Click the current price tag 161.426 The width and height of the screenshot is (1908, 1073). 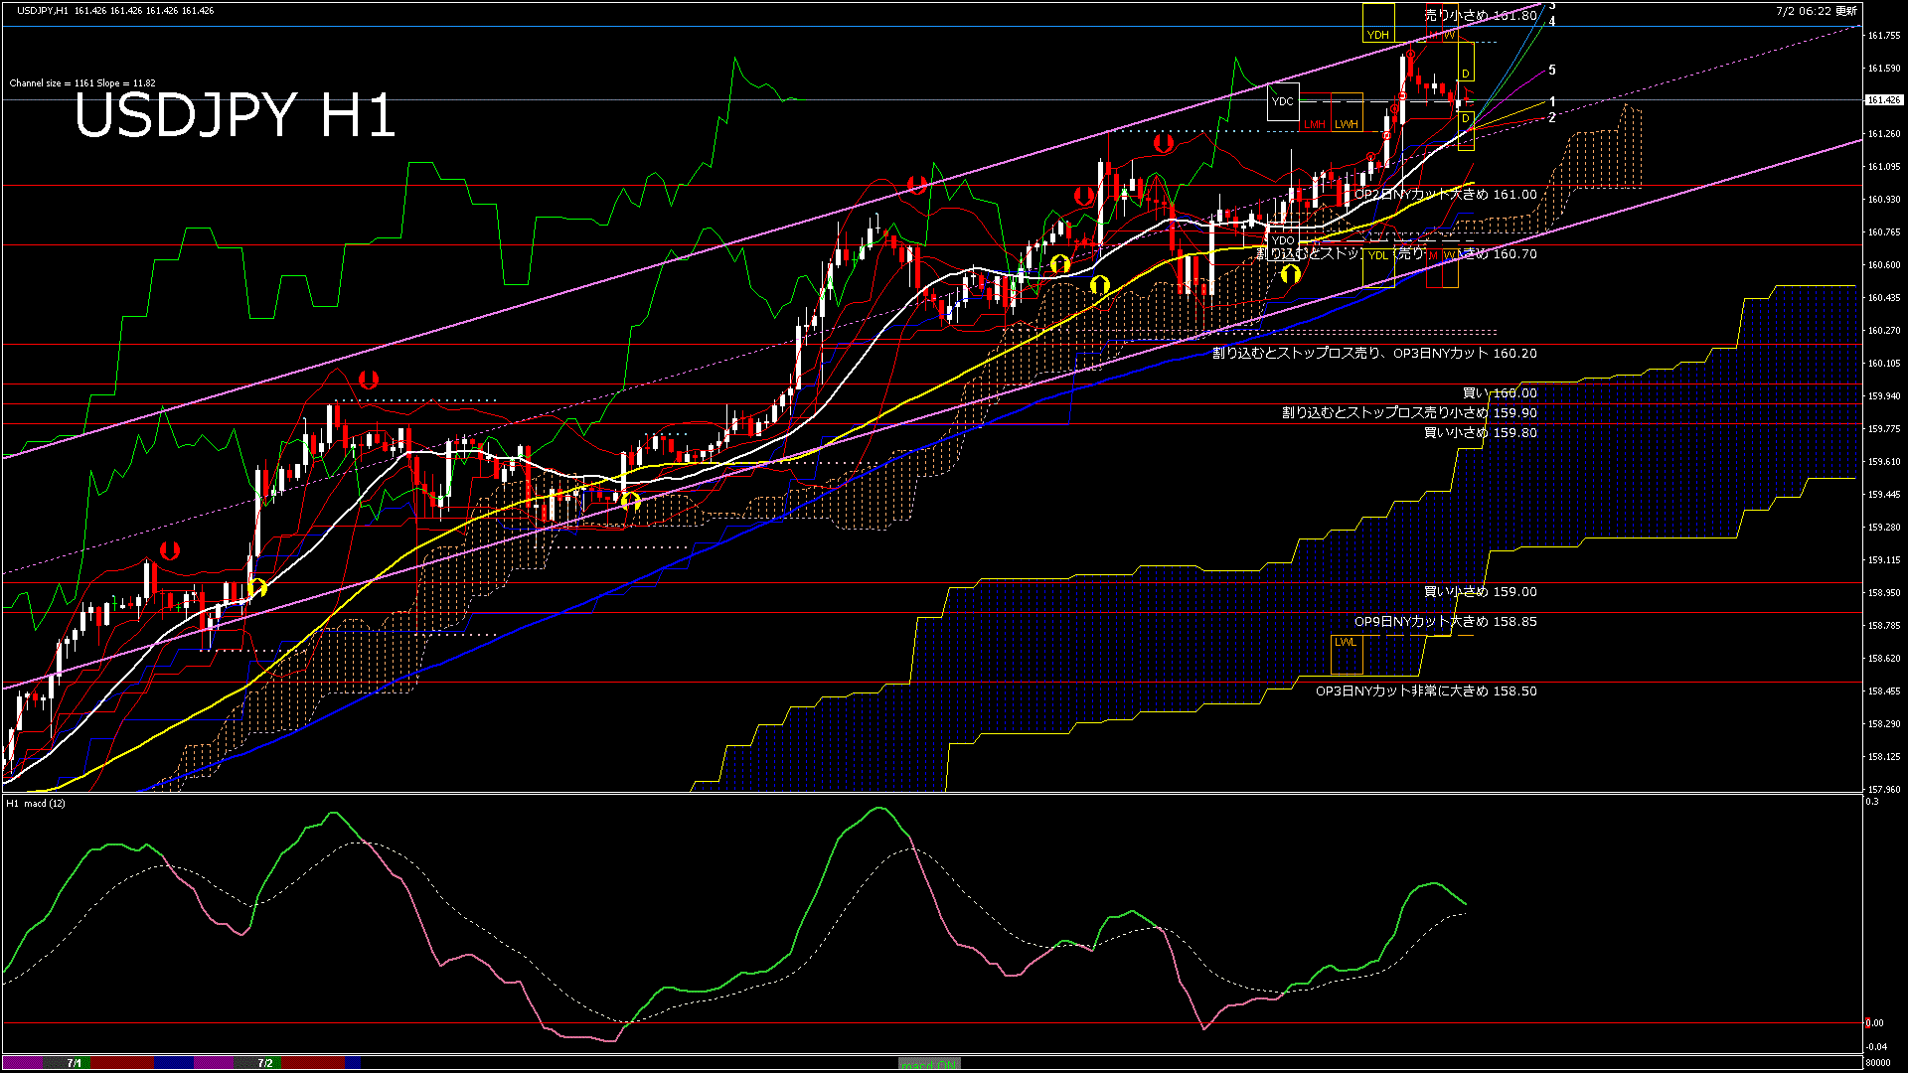[x=1883, y=100]
